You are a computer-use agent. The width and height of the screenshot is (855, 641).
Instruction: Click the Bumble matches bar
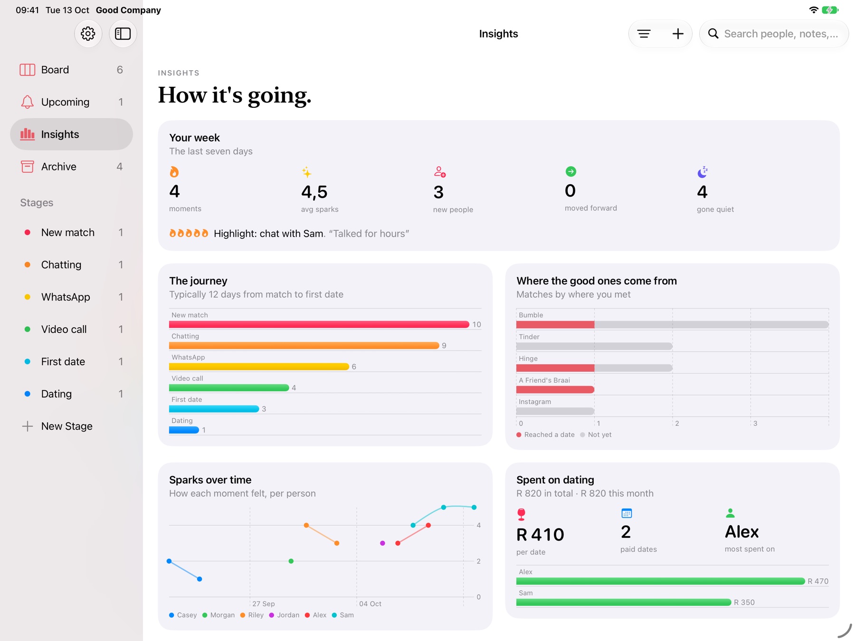point(673,325)
